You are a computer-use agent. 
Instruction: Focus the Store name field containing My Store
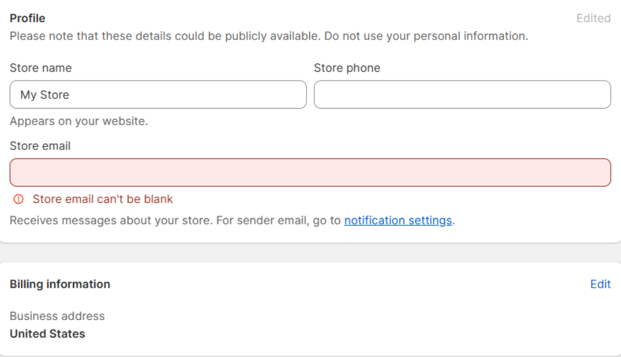(158, 95)
